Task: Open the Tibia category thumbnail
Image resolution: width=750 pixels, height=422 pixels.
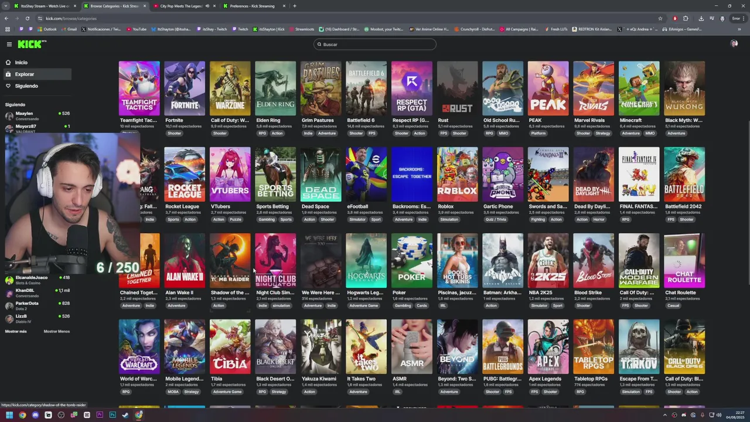Action: click(230, 346)
